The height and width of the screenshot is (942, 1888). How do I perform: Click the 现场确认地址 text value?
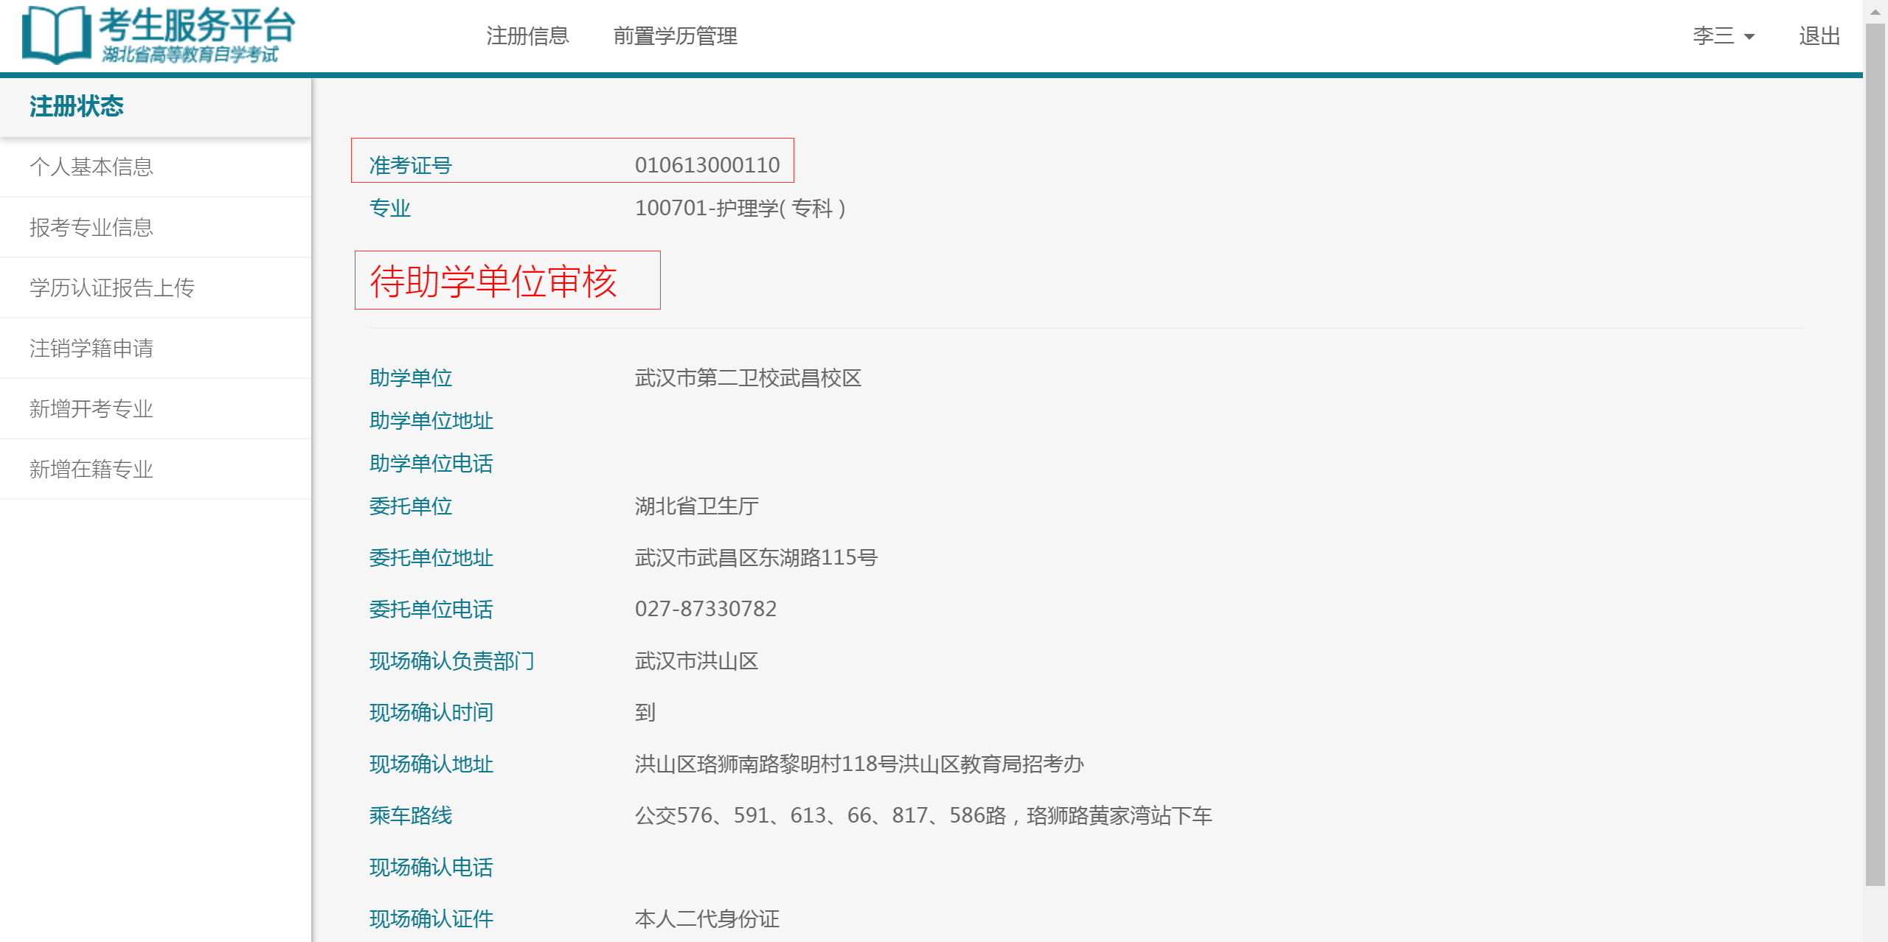click(860, 764)
